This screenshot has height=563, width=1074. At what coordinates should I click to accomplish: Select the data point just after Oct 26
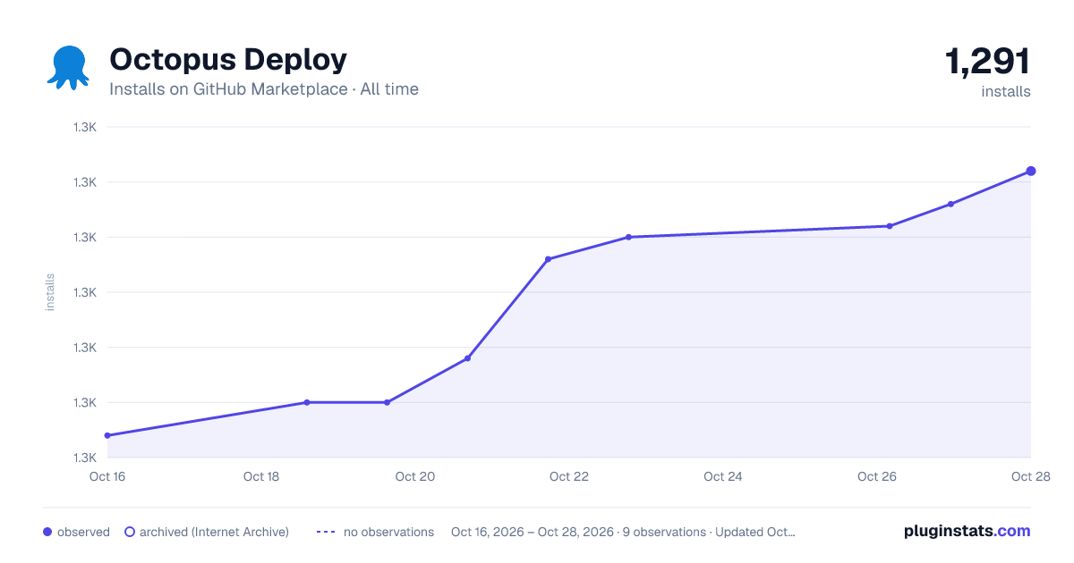890,226
